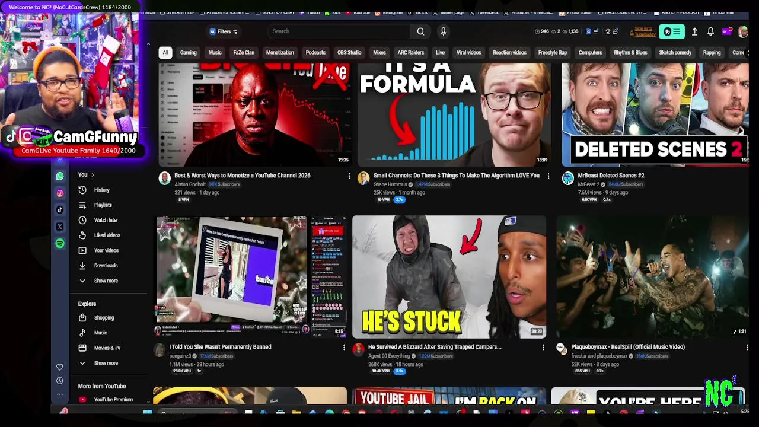Viewport: 759px width, 427px height.
Task: Open Shopping under Explore
Action: coord(104,318)
